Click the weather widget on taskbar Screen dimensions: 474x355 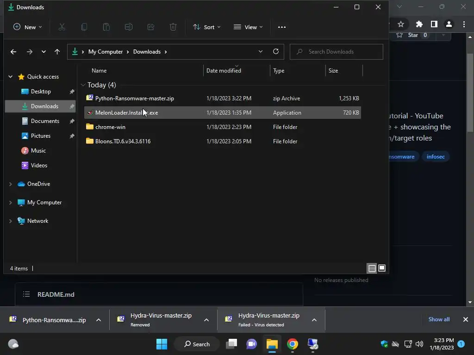tap(13, 344)
